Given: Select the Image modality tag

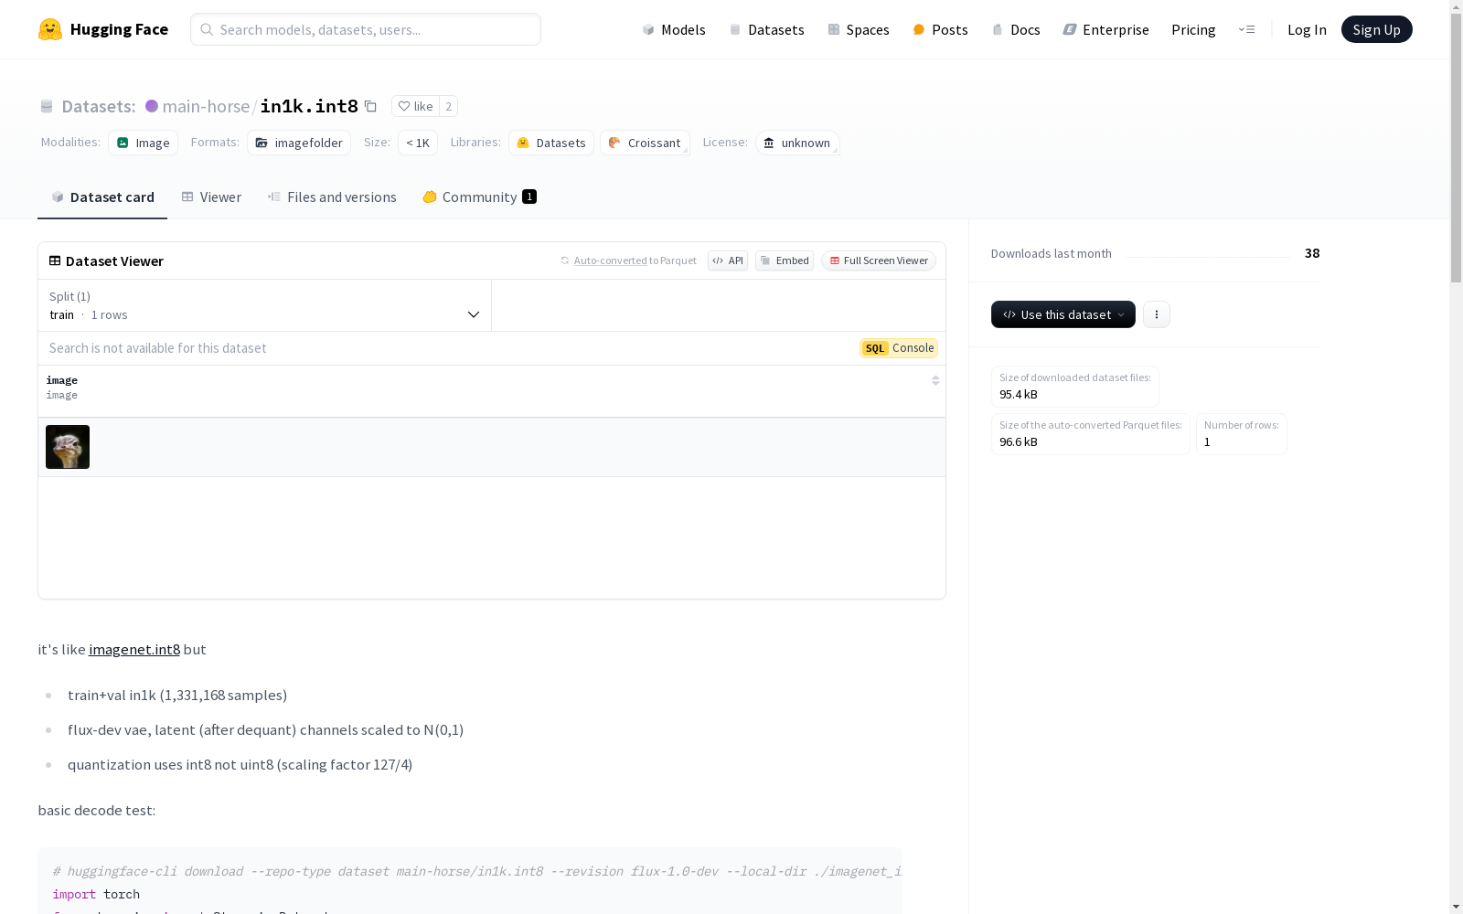Looking at the screenshot, I should point(143,143).
